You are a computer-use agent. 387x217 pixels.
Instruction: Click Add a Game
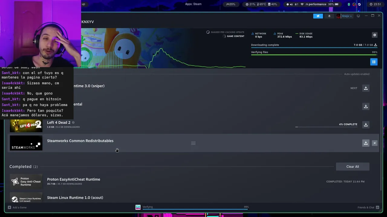click(x=17, y=207)
